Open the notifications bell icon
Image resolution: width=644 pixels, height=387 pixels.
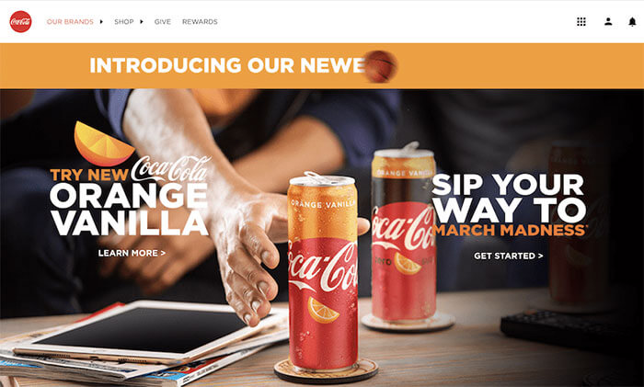[x=632, y=22]
